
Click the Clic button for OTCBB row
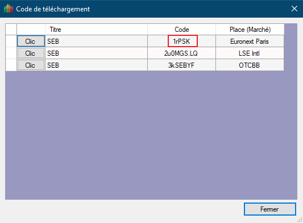pyautogui.click(x=31, y=65)
